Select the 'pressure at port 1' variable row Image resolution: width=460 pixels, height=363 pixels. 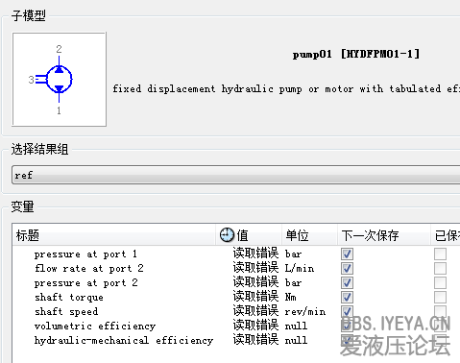(236, 254)
